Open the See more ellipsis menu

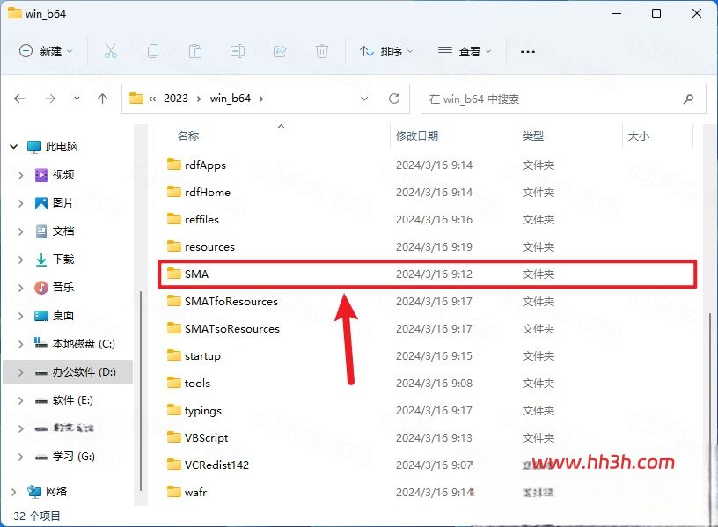(528, 52)
